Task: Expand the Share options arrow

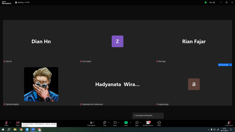Action: point(131,122)
